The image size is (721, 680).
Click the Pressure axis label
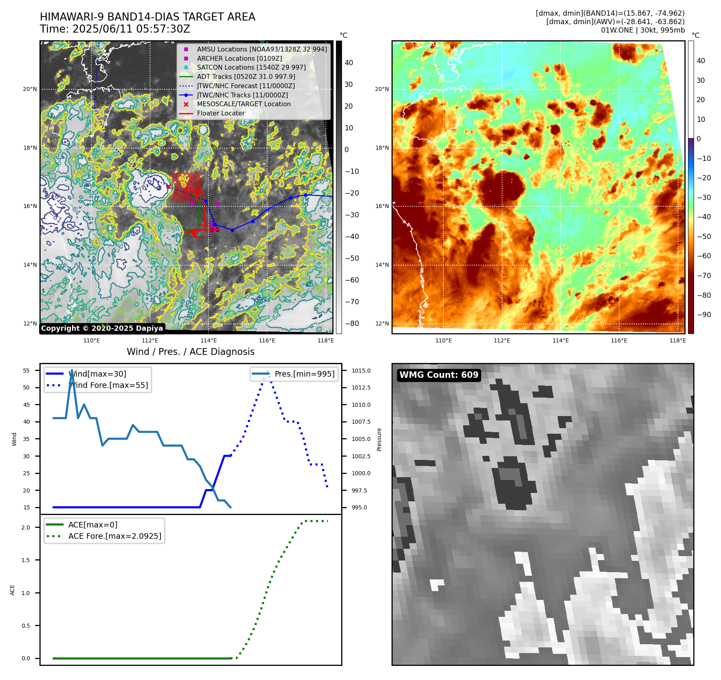tap(379, 439)
